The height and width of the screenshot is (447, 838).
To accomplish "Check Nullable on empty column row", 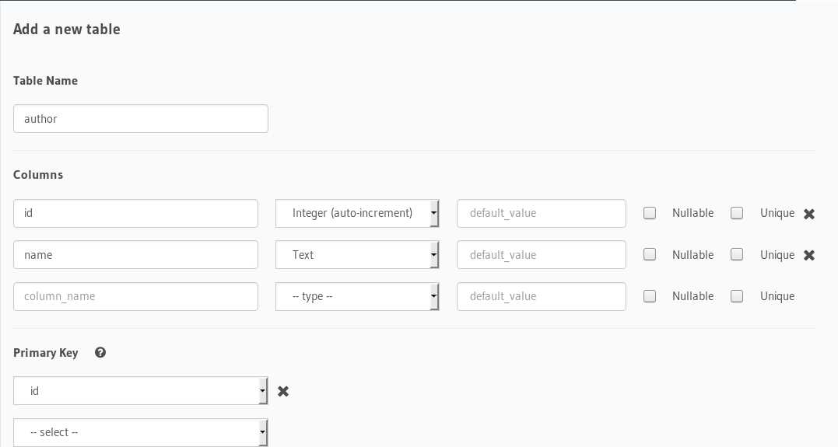I will pos(650,296).
